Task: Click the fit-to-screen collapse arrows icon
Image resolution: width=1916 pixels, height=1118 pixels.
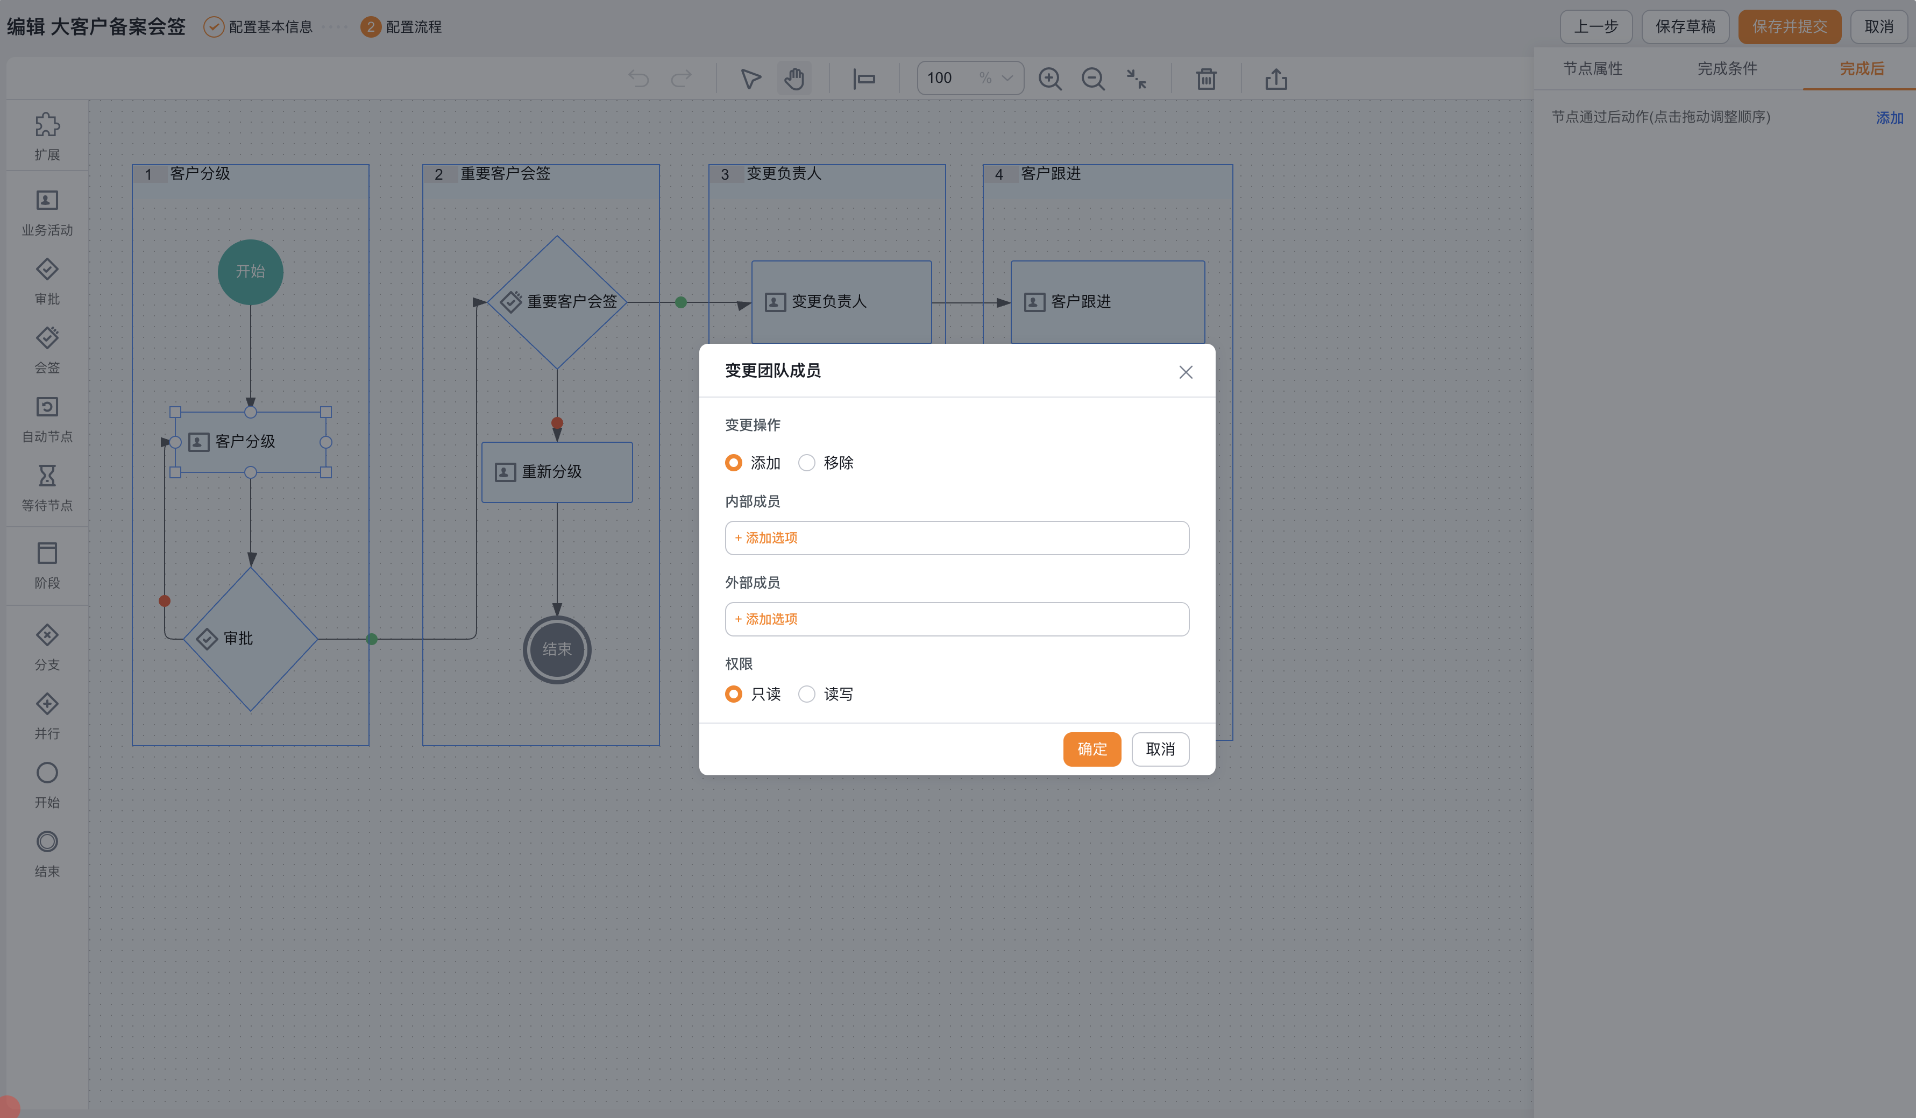Action: pyautogui.click(x=1136, y=79)
